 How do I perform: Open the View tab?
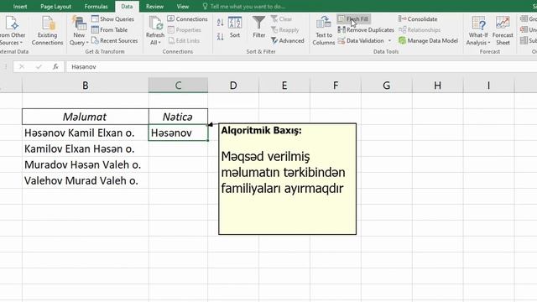(x=183, y=7)
